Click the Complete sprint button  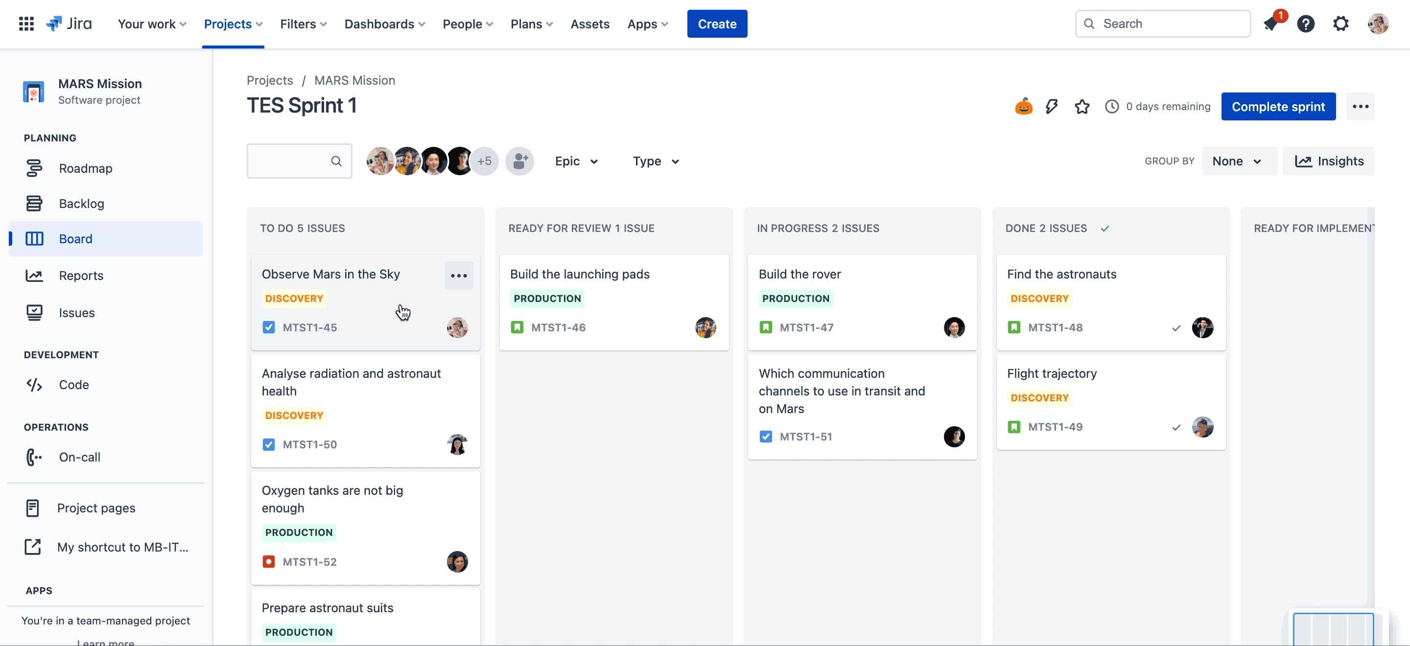1279,107
